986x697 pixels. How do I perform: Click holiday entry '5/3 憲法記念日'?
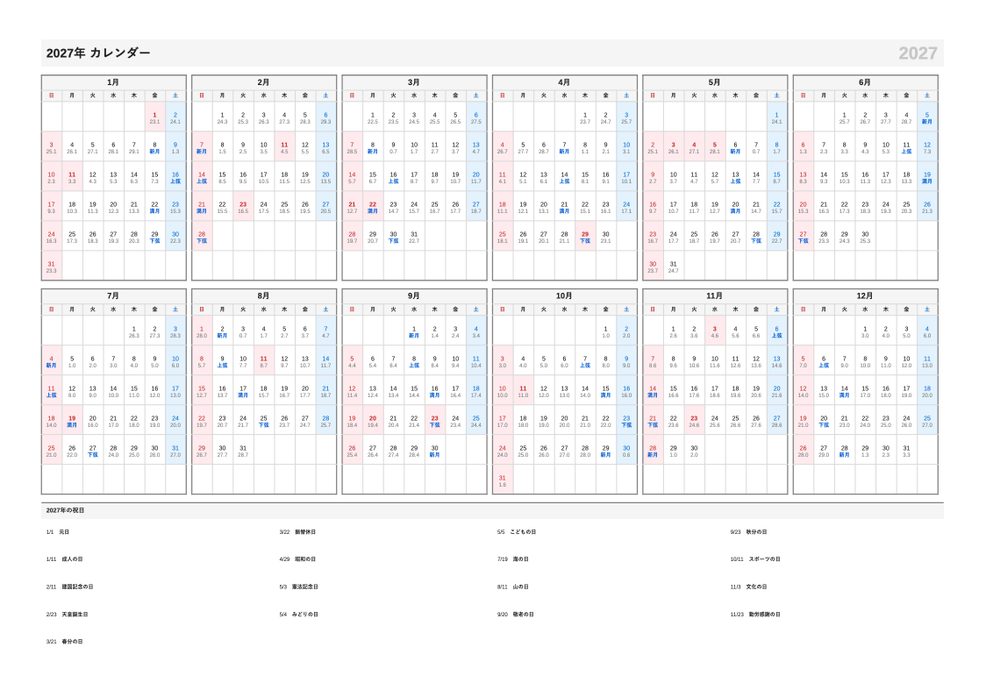[298, 587]
